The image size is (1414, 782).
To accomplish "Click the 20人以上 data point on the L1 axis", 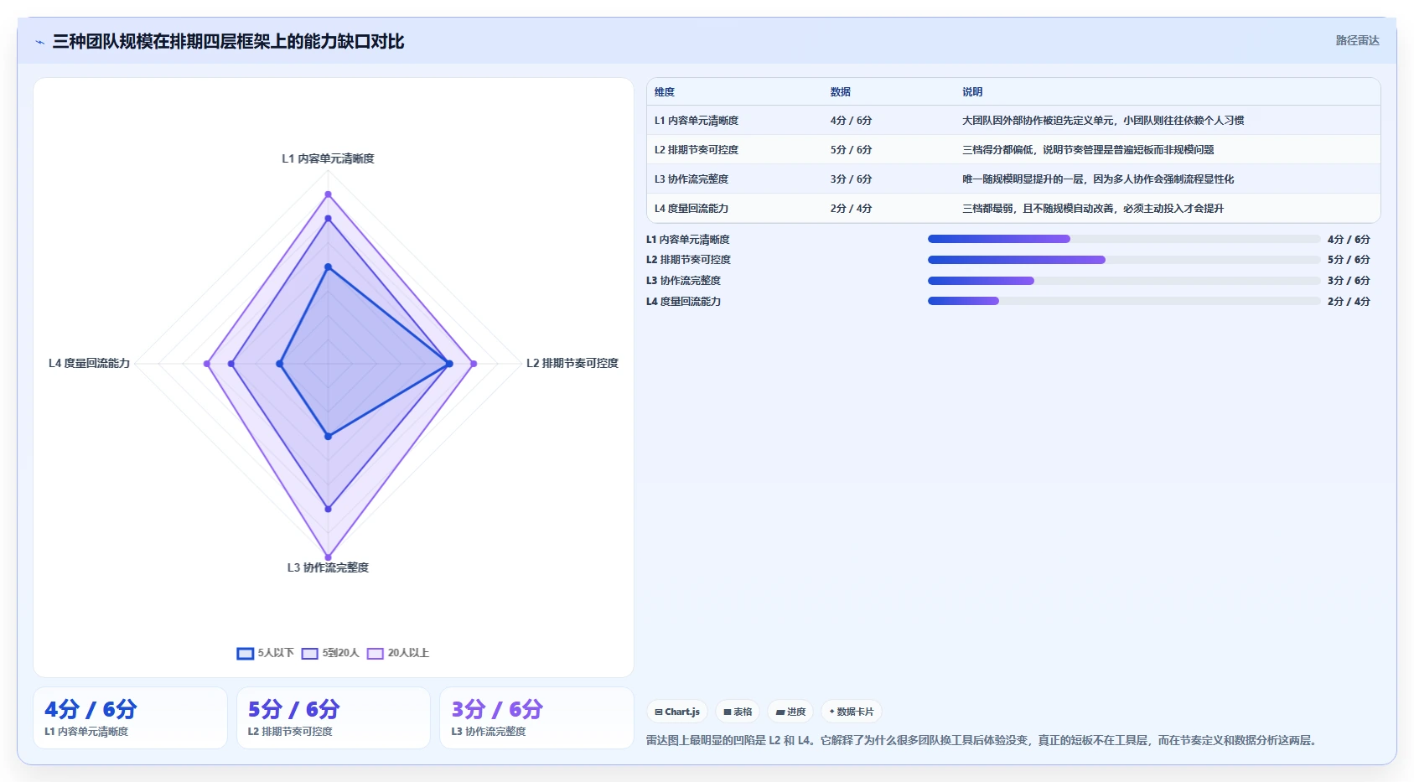I will (x=328, y=194).
